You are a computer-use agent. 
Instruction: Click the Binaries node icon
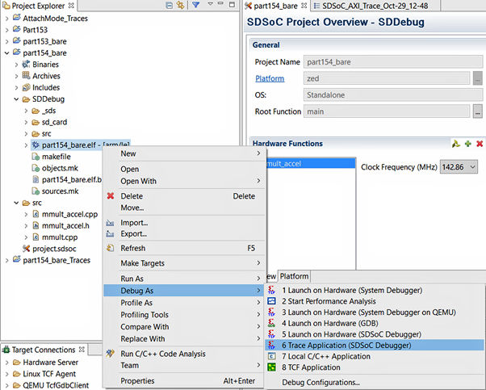coord(26,65)
